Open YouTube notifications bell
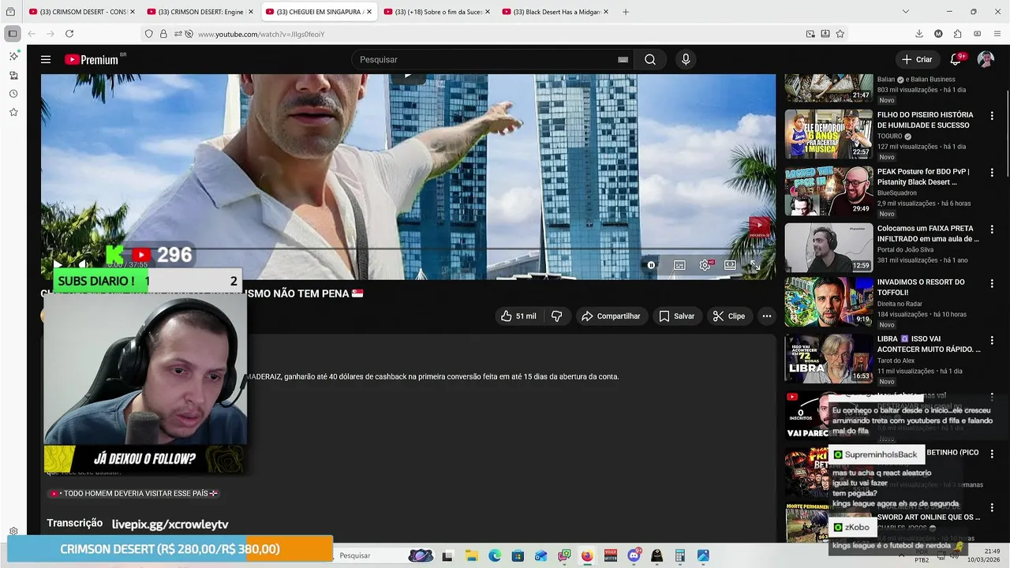This screenshot has width=1010, height=568. [956, 59]
